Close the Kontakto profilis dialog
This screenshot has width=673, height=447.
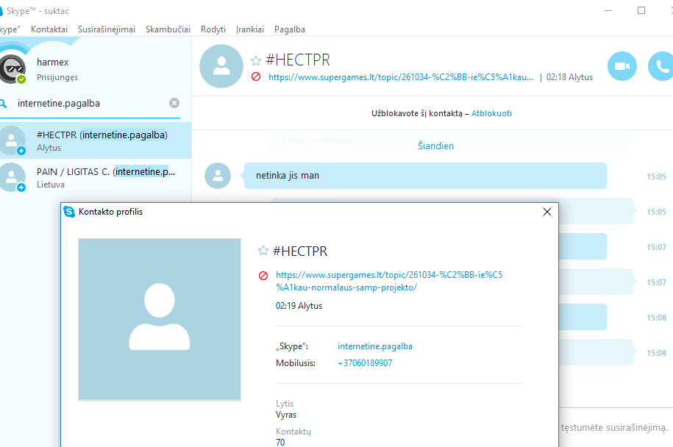coord(546,212)
